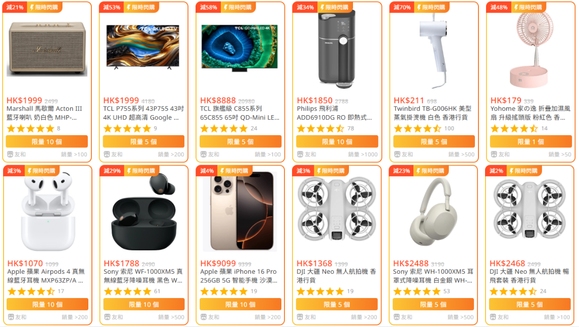Click the limit 5 button for Twinbird steamer

(434, 142)
